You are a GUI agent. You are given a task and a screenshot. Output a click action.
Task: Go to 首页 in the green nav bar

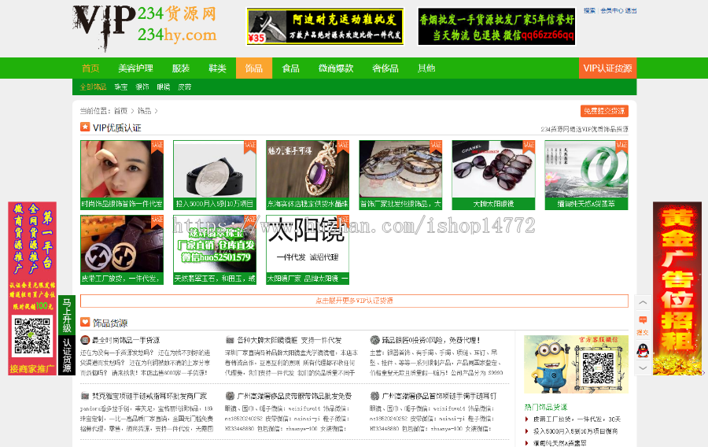(x=90, y=68)
